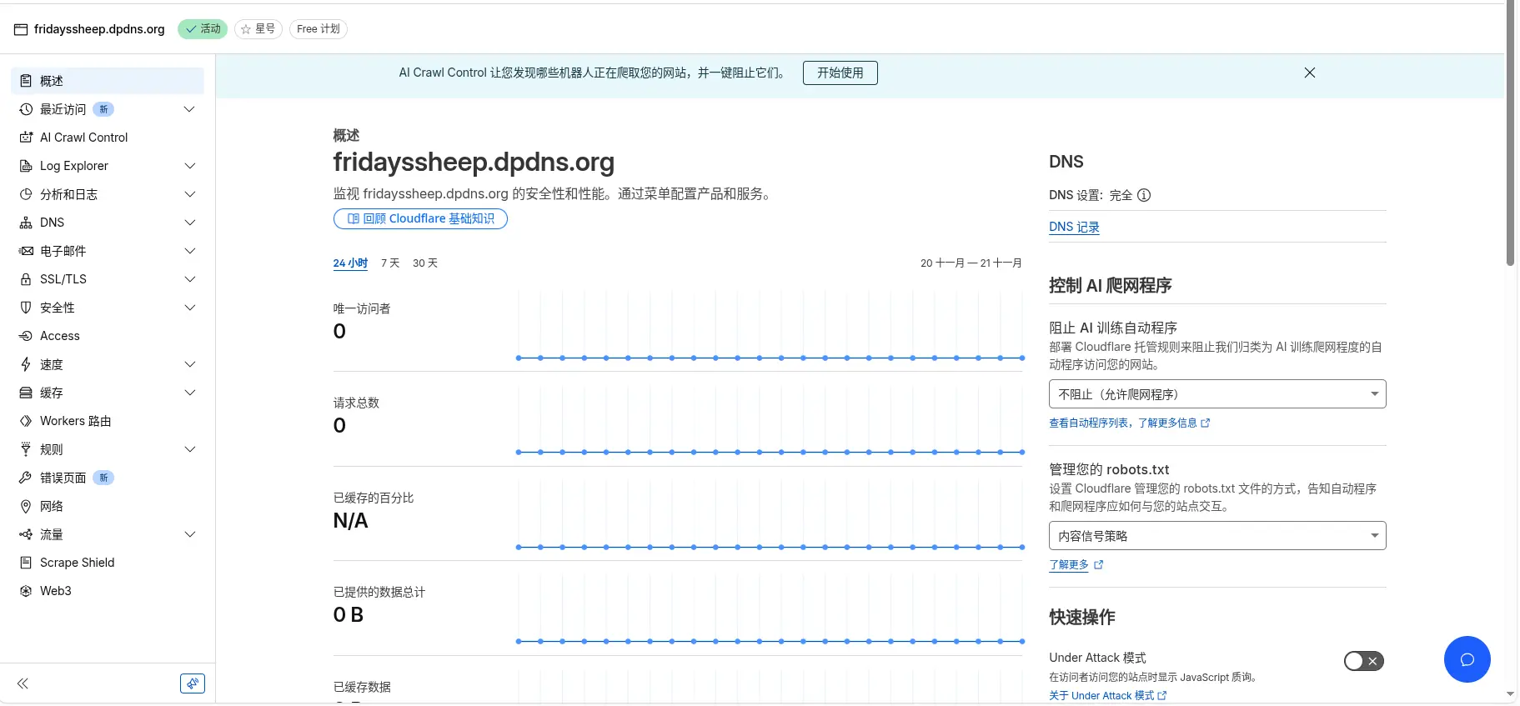Expand the 速度 chevron

click(189, 364)
